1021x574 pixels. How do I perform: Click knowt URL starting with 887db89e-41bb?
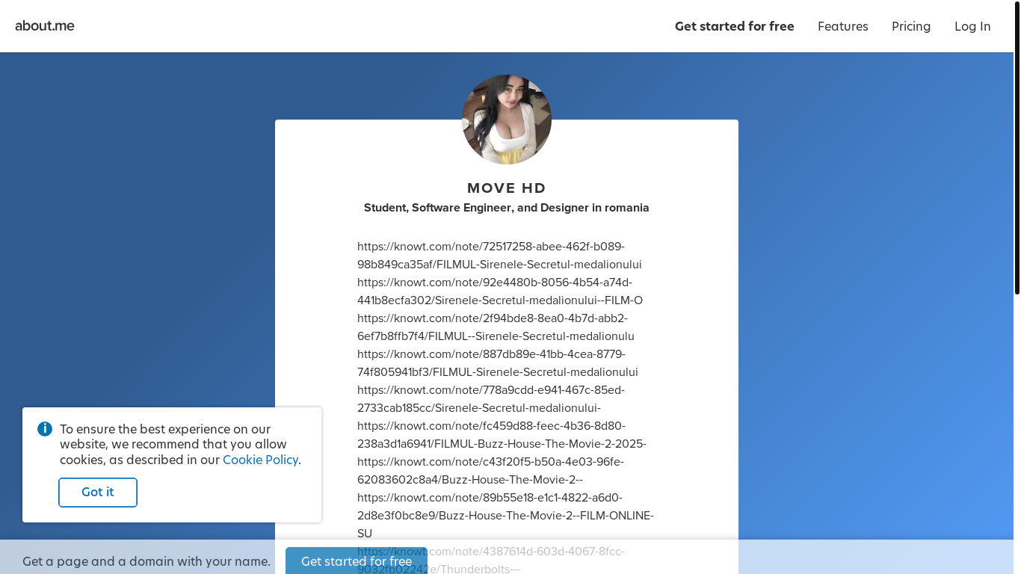(x=498, y=363)
